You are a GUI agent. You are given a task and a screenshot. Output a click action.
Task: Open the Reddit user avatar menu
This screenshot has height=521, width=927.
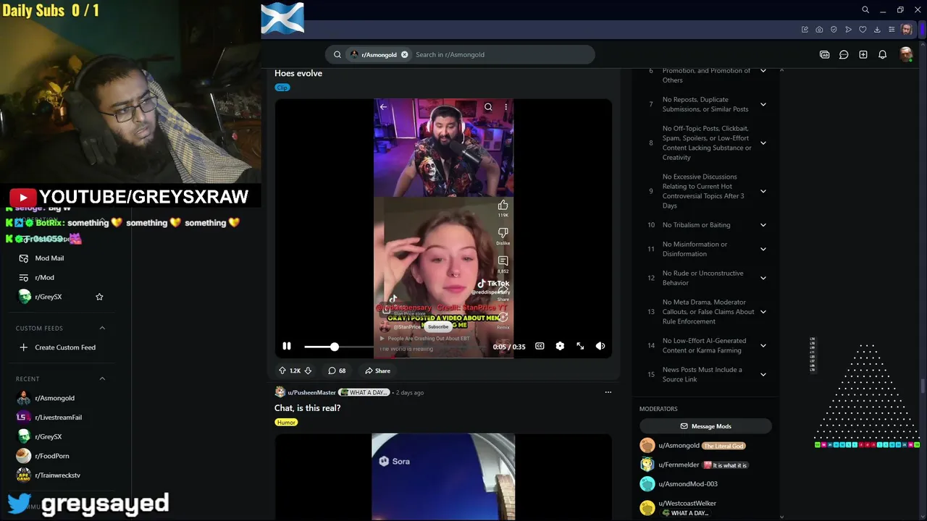[905, 54]
